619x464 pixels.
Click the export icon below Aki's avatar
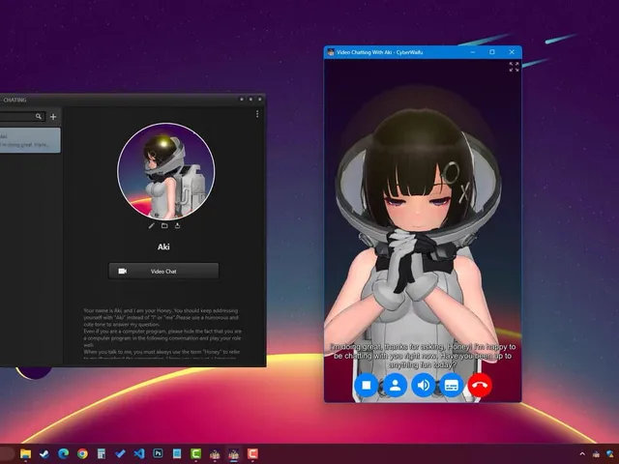(178, 225)
